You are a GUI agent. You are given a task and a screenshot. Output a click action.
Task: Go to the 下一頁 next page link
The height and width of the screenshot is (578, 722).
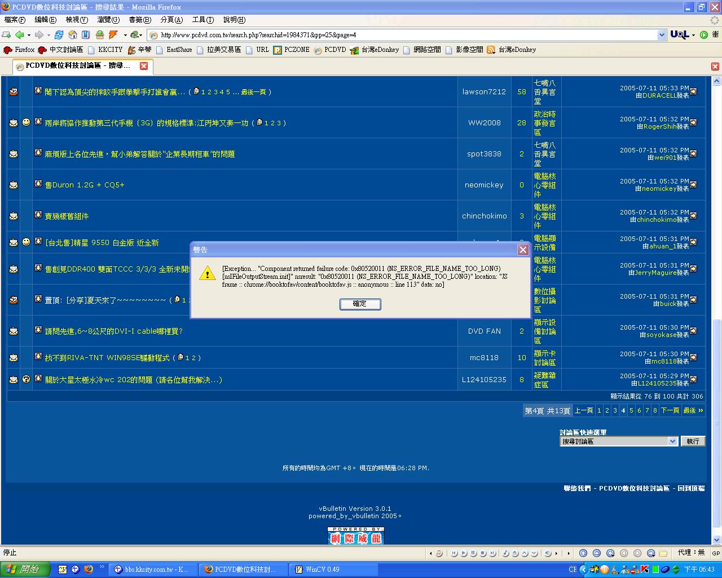670,410
